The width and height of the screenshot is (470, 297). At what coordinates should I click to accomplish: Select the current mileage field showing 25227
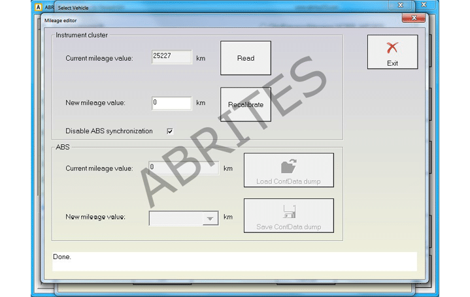[171, 57]
